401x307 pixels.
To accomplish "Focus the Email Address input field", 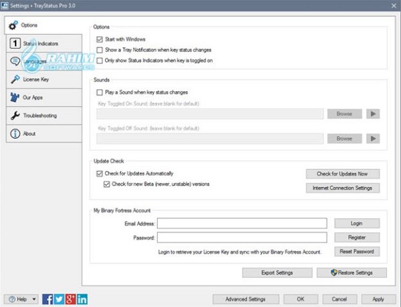I will click(x=242, y=223).
